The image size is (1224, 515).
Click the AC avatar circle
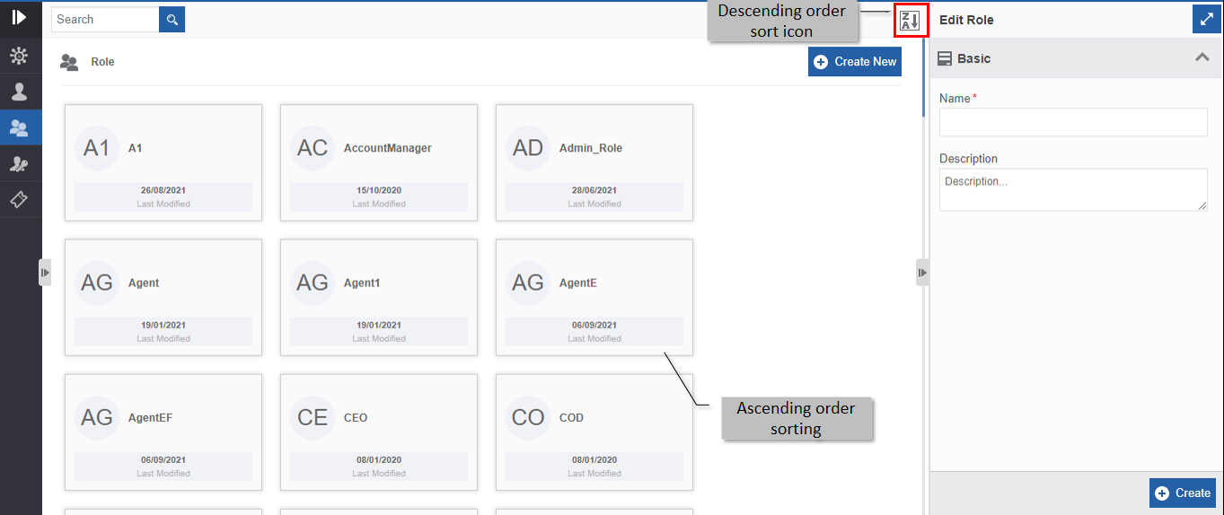pyautogui.click(x=313, y=148)
